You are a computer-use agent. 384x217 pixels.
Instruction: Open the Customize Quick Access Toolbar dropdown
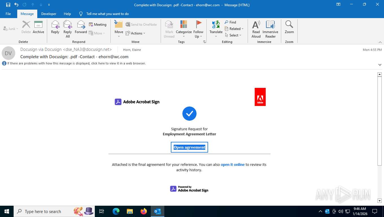click(49, 5)
